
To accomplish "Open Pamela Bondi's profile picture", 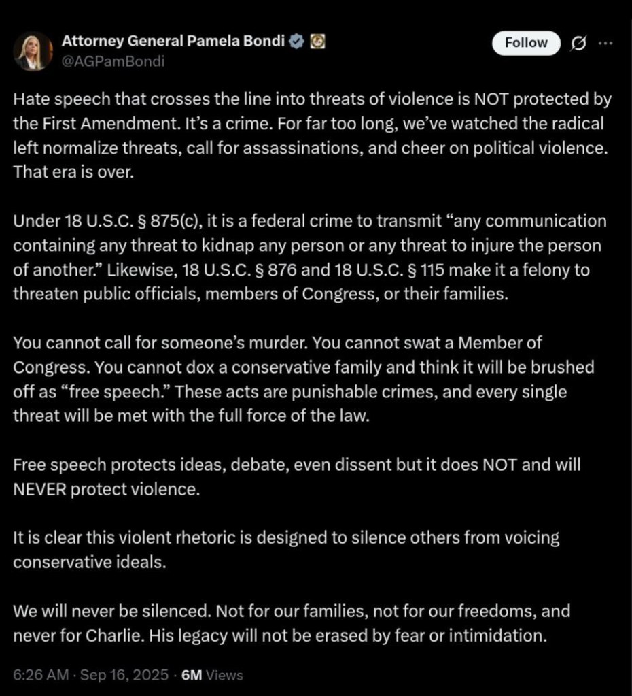I will pos(33,52).
